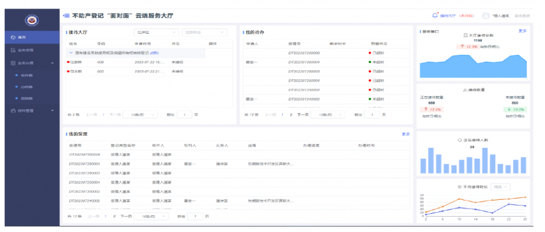Click the document icon beside 业务受理
This screenshot has height=232, width=545.
(13, 50)
